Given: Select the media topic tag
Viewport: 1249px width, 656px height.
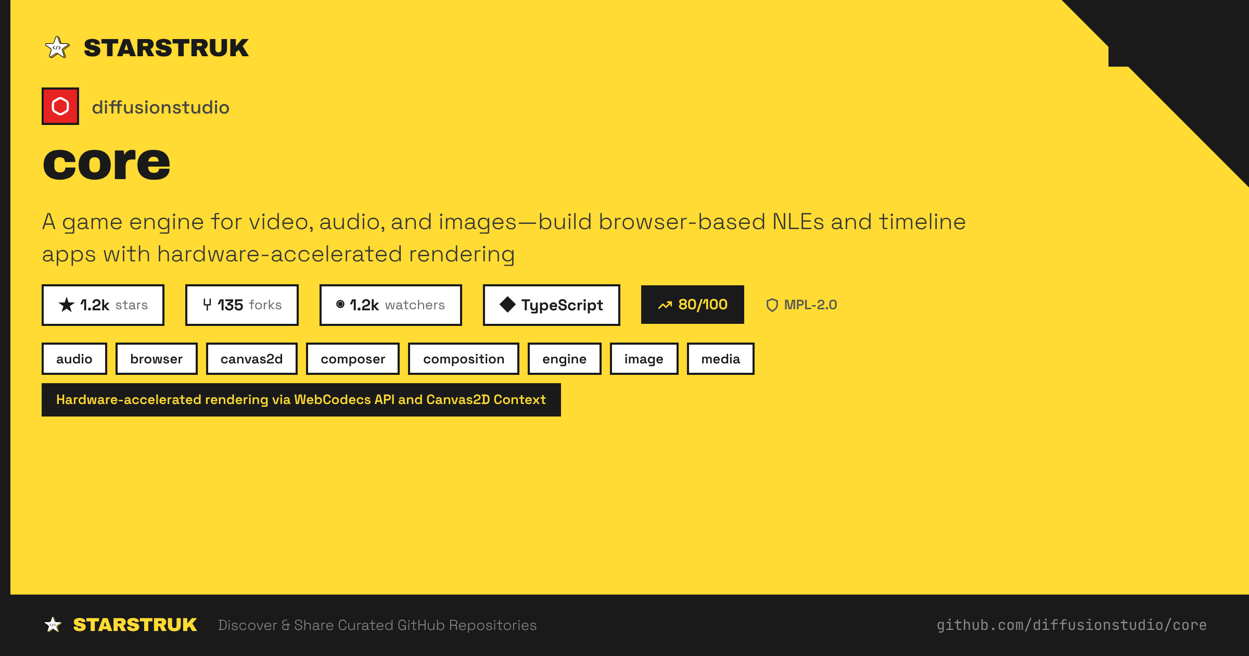Looking at the screenshot, I should 721,359.
